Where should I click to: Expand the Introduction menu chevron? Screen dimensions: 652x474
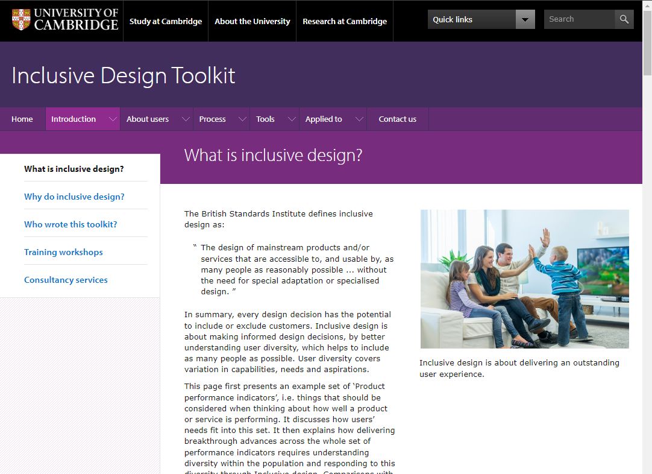[x=112, y=119]
